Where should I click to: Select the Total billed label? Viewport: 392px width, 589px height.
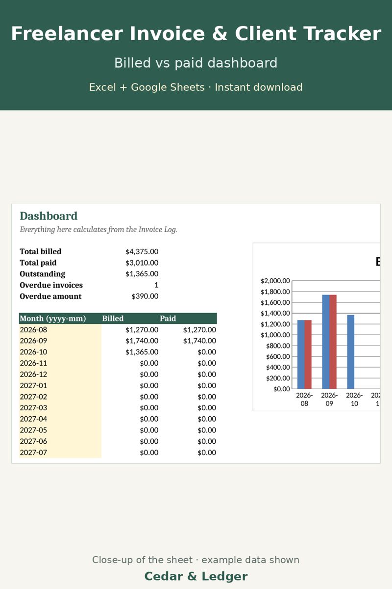coord(41,251)
